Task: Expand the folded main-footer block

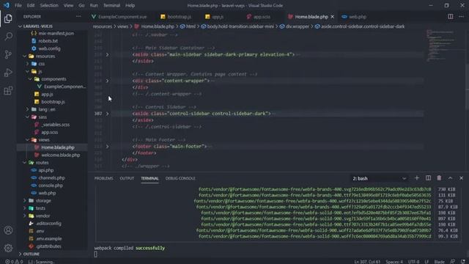Action: coord(108,147)
